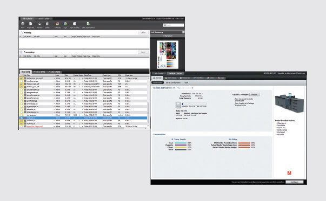Click the Manage button beside Options/Packages
326x201 pixels.
[x=255, y=94]
